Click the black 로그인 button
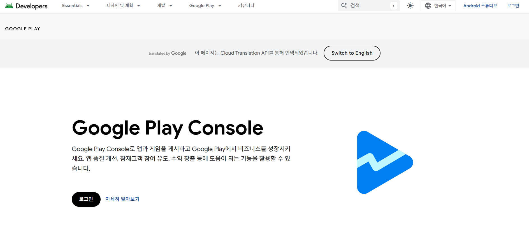The height and width of the screenshot is (241, 529). [x=86, y=199]
